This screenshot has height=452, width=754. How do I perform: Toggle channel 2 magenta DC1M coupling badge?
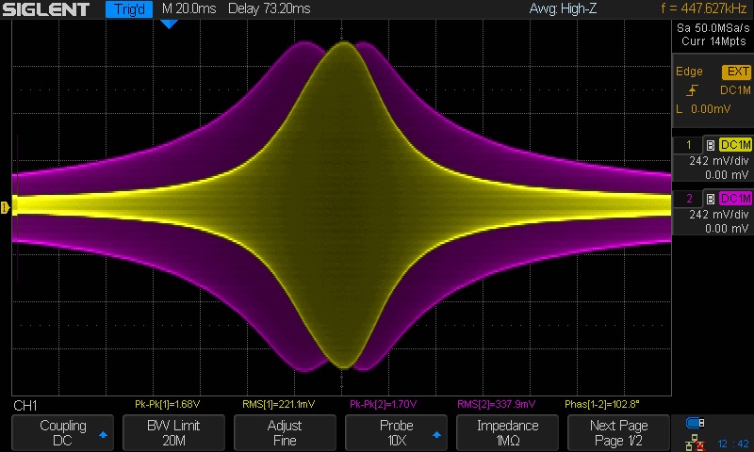click(735, 199)
